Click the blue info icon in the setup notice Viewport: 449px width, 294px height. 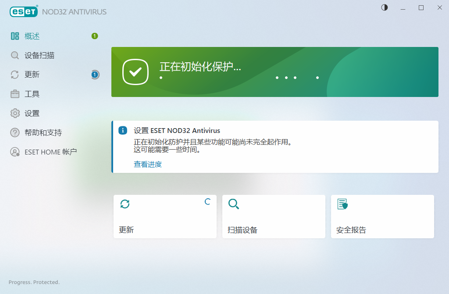tap(123, 130)
